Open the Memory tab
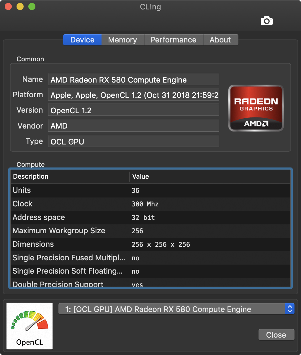Image resolution: width=301 pixels, height=355 pixels. tap(122, 40)
